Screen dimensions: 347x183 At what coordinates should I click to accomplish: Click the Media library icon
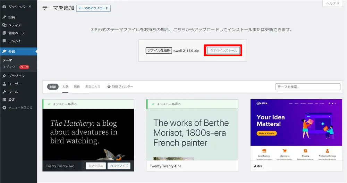4,25
